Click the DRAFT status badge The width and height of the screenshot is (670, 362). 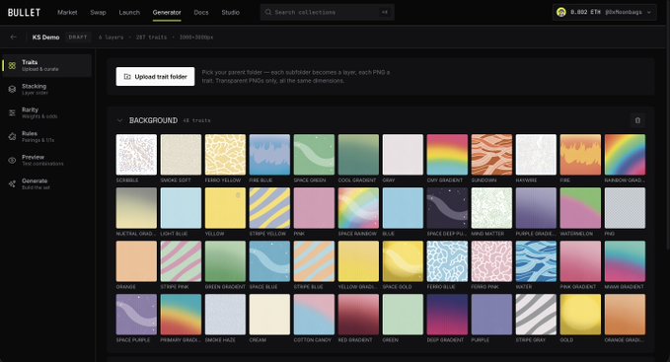click(78, 37)
